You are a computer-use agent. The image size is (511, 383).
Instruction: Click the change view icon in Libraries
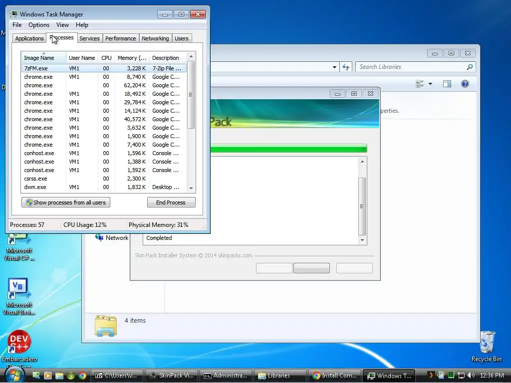(420, 84)
